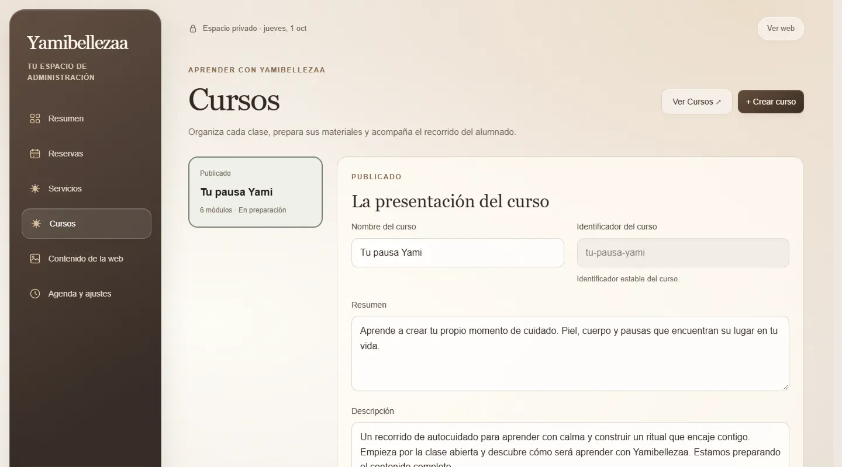Open the Resumen section
The width and height of the screenshot is (842, 467).
tap(87, 119)
